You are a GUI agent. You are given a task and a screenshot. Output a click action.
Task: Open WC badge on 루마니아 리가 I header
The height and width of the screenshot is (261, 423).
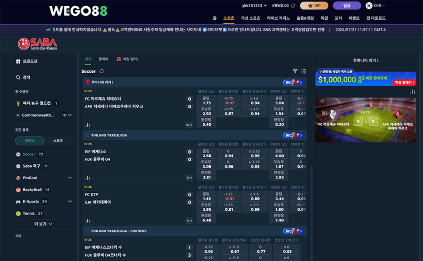[293, 82]
